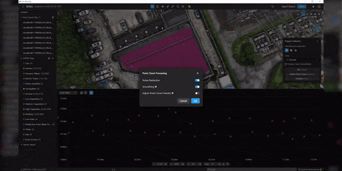The height and width of the screenshot is (171, 342).
Task: Open the Front View dropdown
Action: pyautogui.click(x=68, y=93)
